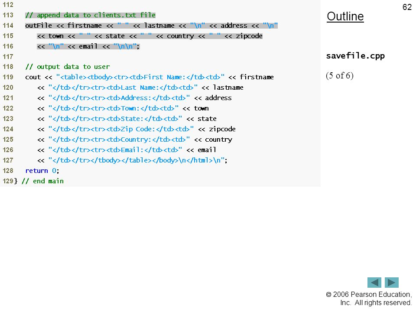The width and height of the screenshot is (416, 312).
Task: Click slide number 62
Action: pyautogui.click(x=407, y=7)
